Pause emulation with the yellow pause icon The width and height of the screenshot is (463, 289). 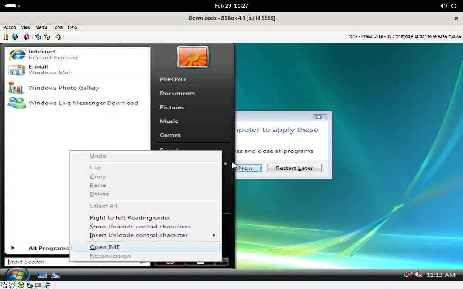6,36
